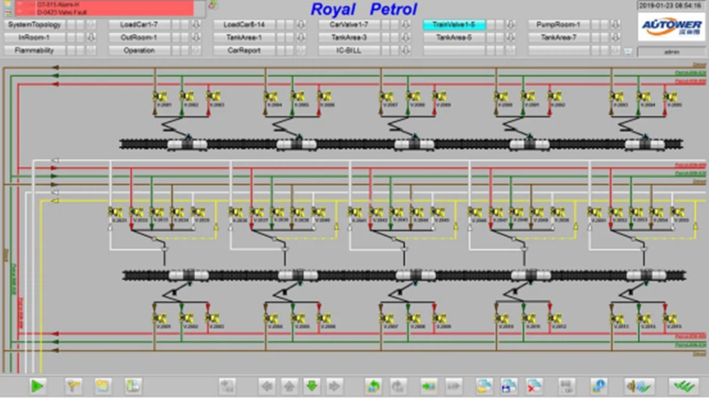
Task: Click the gray redo arrow icon
Action: [x=398, y=386]
